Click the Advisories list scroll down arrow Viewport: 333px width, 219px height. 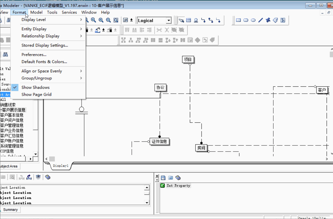[x=147, y=203]
